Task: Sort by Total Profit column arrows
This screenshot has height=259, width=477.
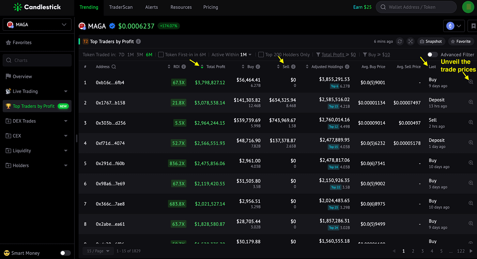Action: click(x=202, y=67)
